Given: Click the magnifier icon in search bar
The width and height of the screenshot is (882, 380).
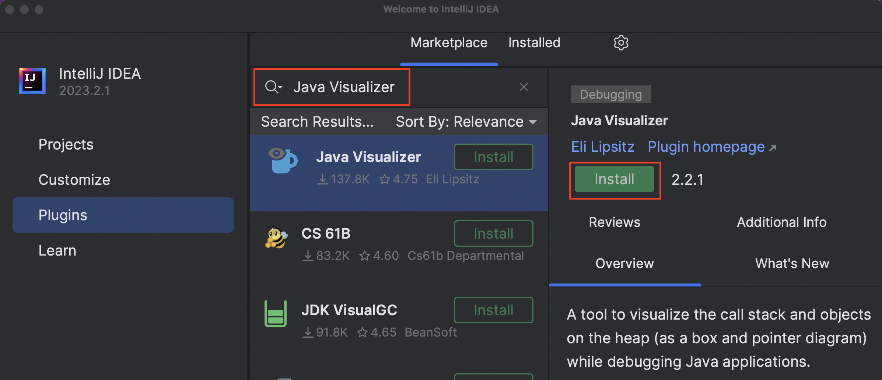Looking at the screenshot, I should click(x=272, y=87).
